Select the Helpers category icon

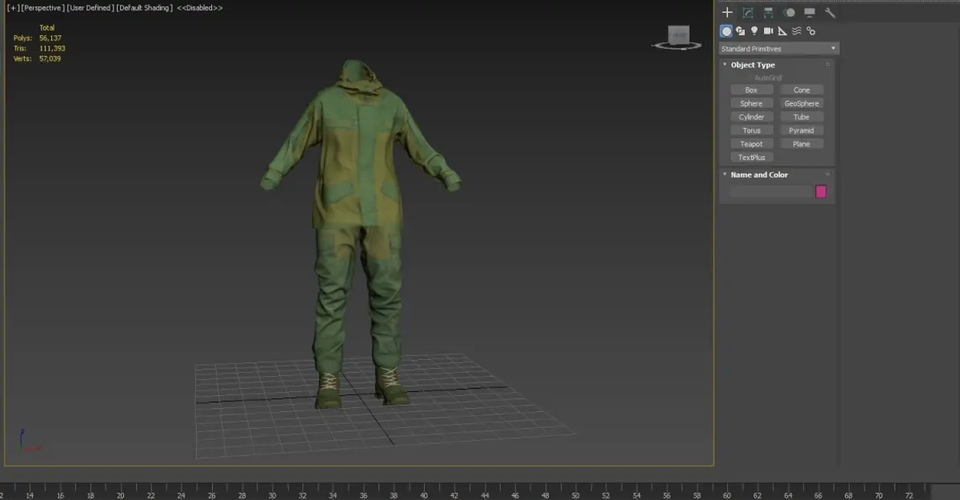coord(782,31)
